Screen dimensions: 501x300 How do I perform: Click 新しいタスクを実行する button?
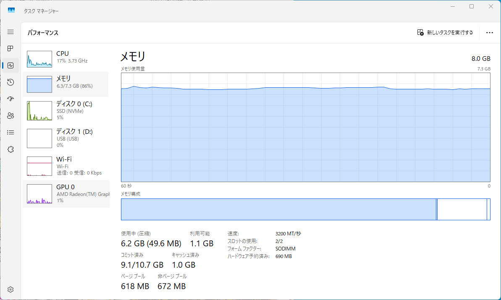click(445, 33)
